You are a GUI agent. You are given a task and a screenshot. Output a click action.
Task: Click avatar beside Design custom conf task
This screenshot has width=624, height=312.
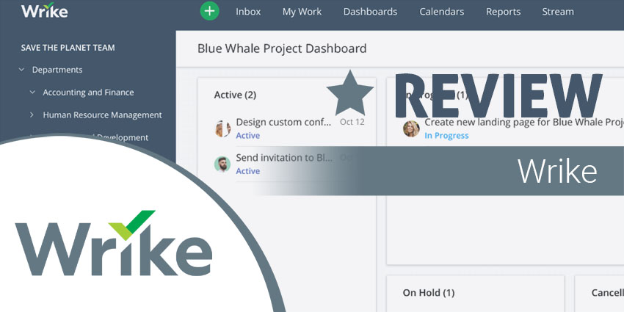[x=222, y=128]
